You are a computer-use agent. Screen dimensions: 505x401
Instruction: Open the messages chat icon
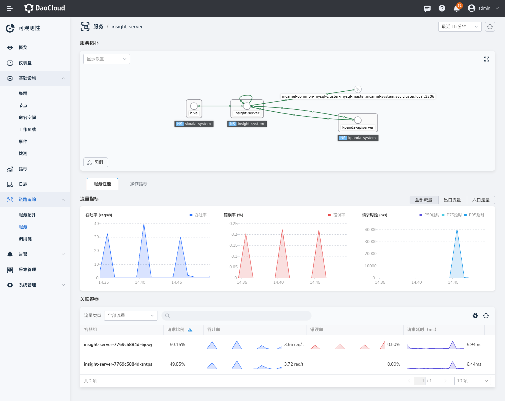click(427, 8)
